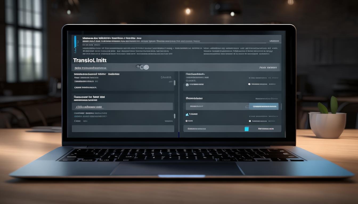Click the small bullet icon below the cyan folder
The width and height of the screenshot is (358, 204).
(186, 121)
